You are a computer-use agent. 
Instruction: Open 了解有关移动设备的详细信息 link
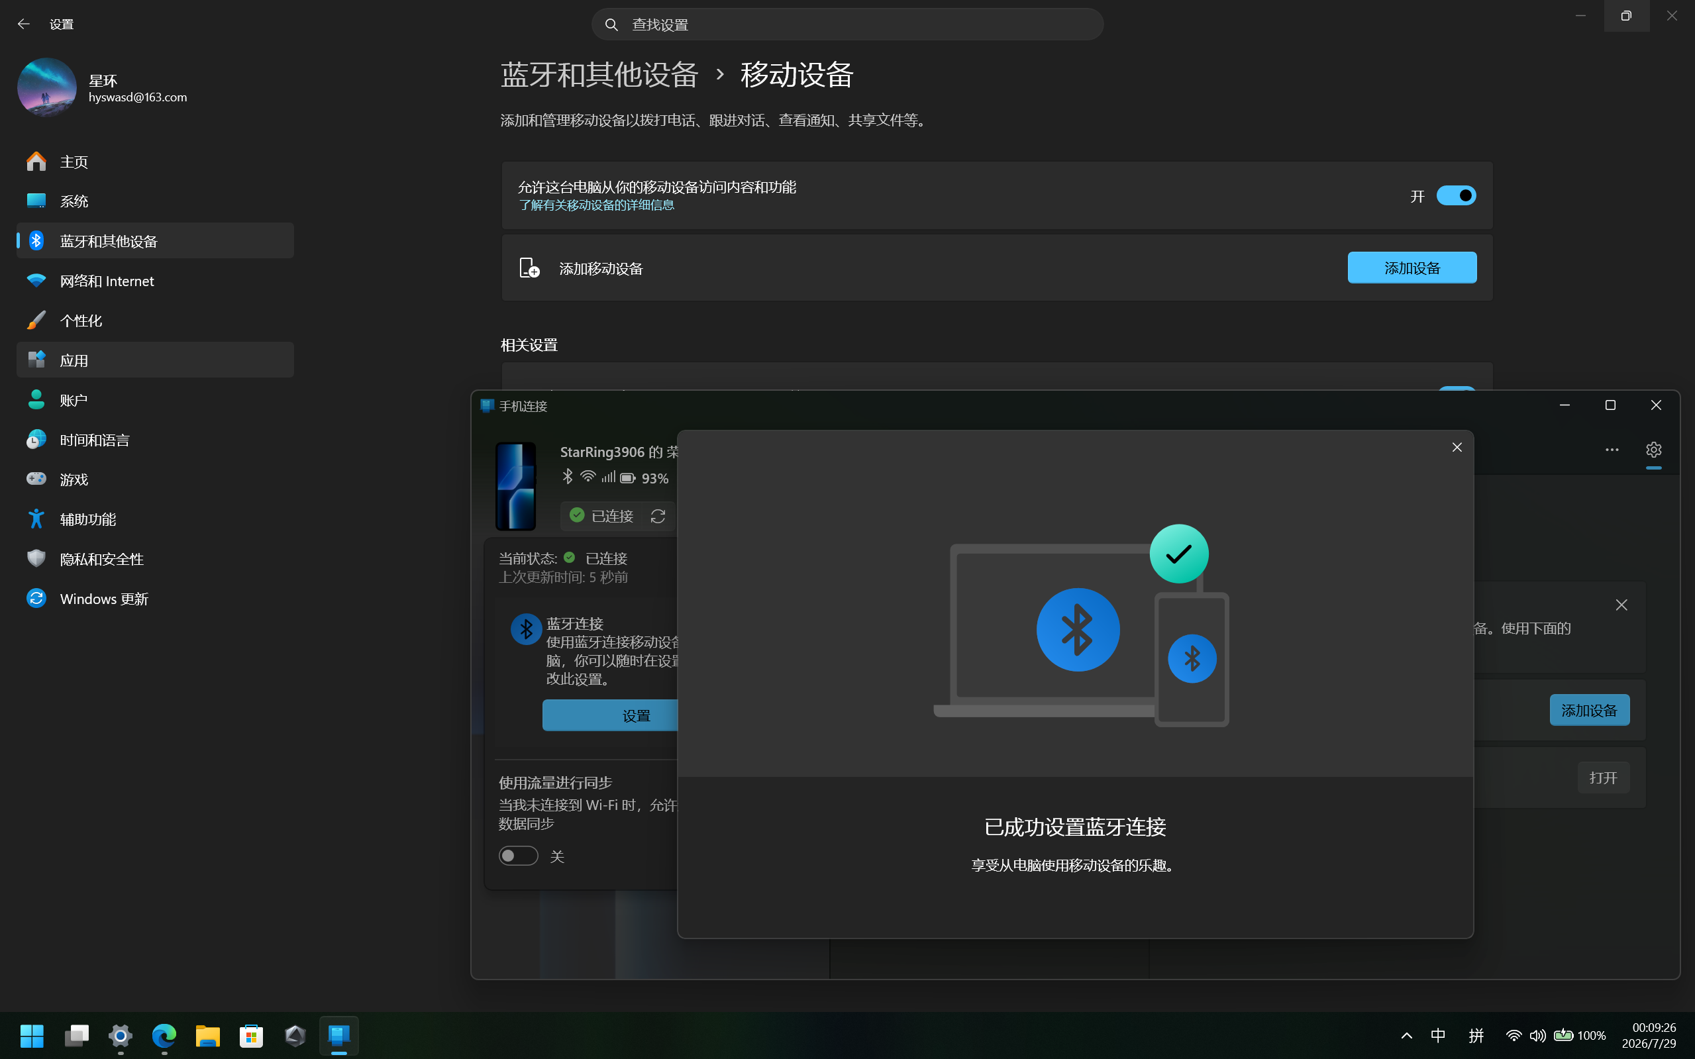pos(596,205)
